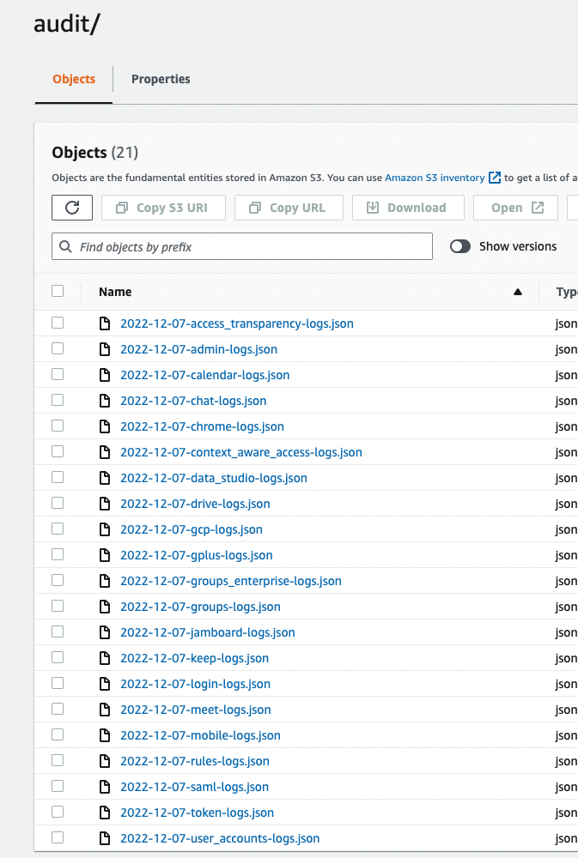This screenshot has height=858, width=578.
Task: Click file icon beside token-logs.json
Action: (105, 813)
